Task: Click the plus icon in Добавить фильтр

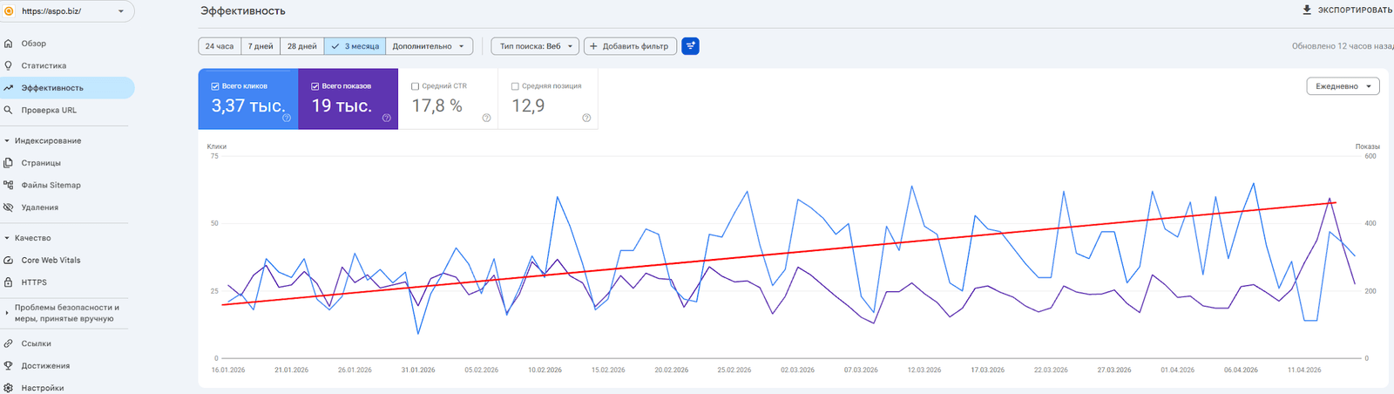Action: [x=593, y=46]
